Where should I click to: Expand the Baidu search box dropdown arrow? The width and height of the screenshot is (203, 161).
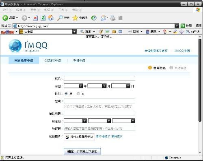coord(74,32)
